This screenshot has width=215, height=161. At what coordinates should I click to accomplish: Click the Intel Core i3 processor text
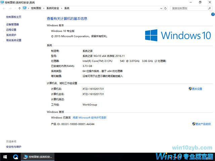click(x=124, y=61)
